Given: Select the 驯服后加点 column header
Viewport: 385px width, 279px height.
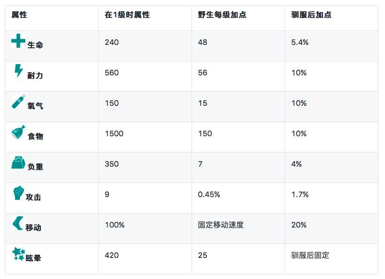Looking at the screenshot, I should point(311,15).
